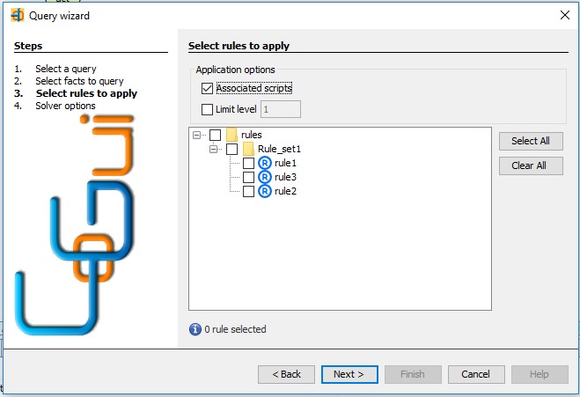Click the large logo graphic under Steps
The width and height of the screenshot is (580, 397).
(x=75, y=225)
